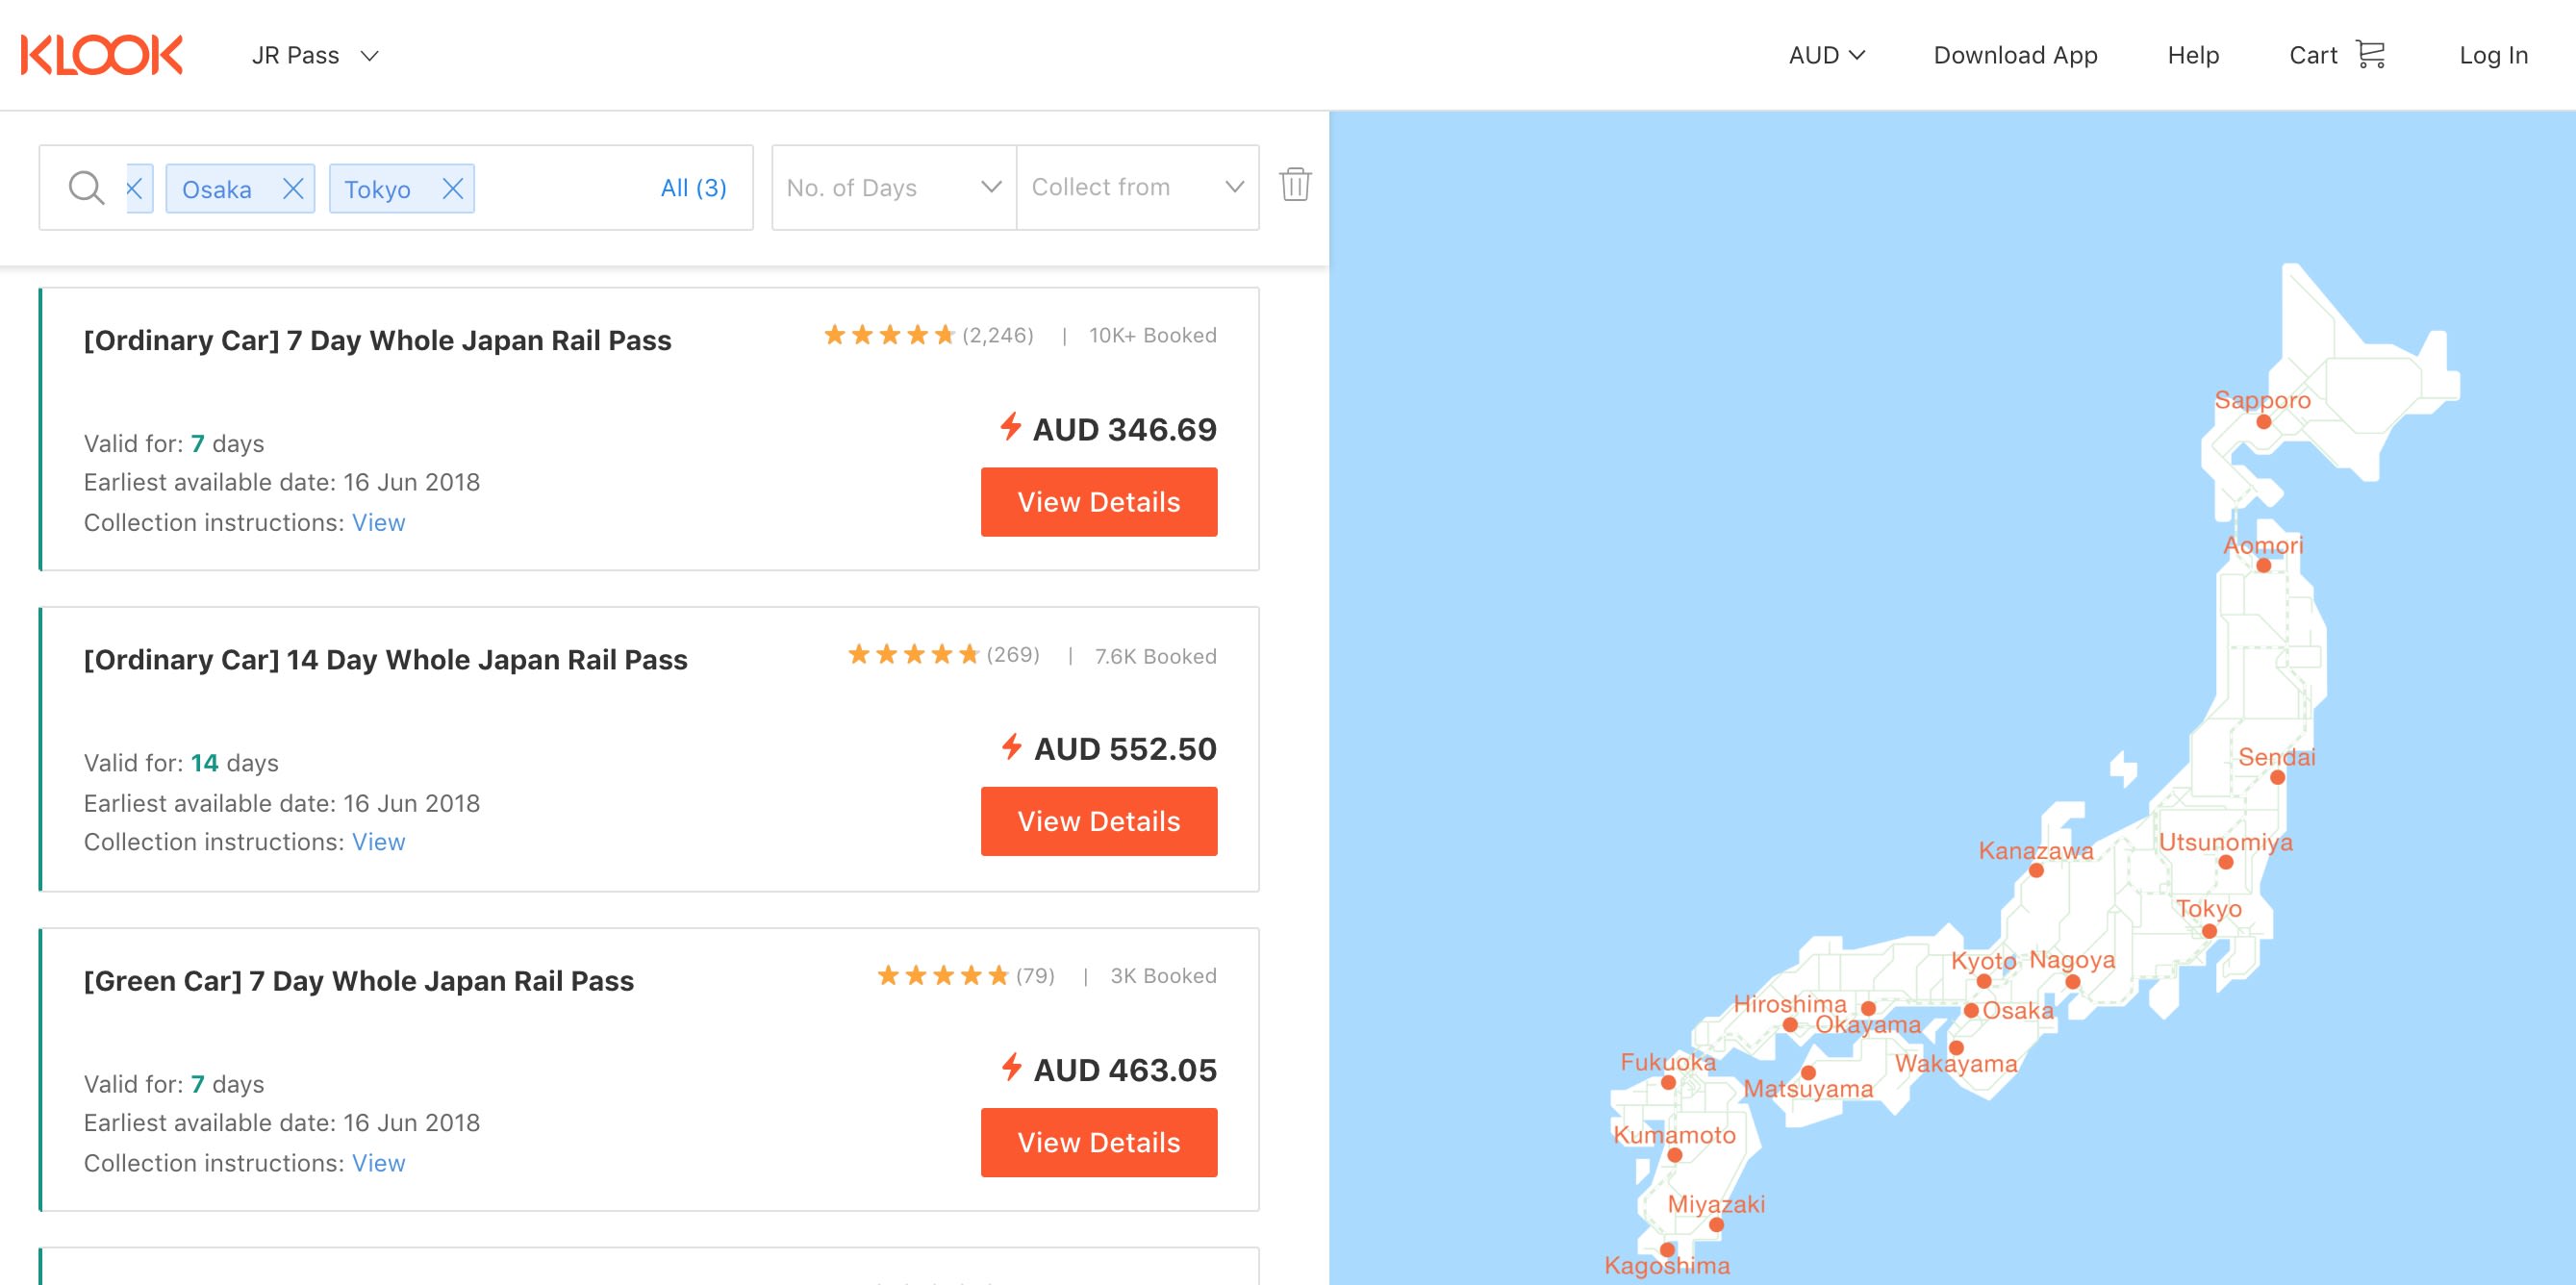
Task: Click Log In
Action: [2493, 55]
